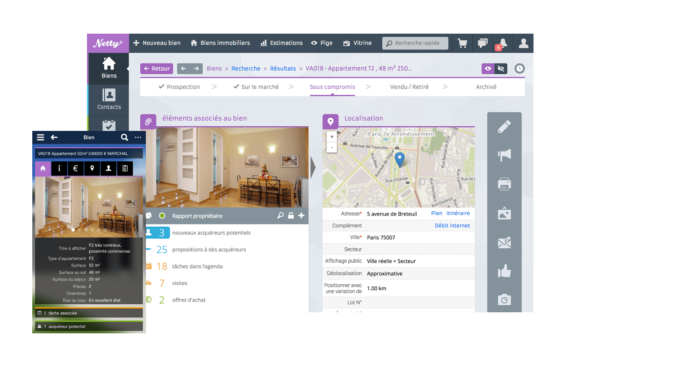Open the Estimations menu

[281, 43]
